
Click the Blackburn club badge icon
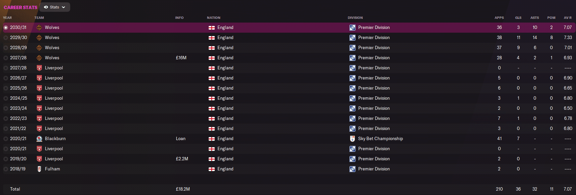pos(39,139)
